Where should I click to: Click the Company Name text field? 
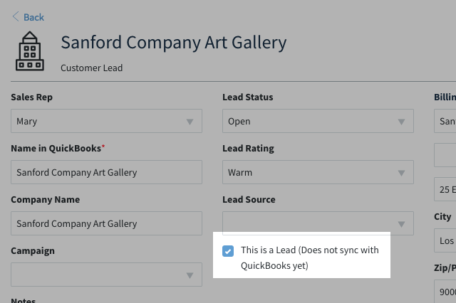(106, 223)
